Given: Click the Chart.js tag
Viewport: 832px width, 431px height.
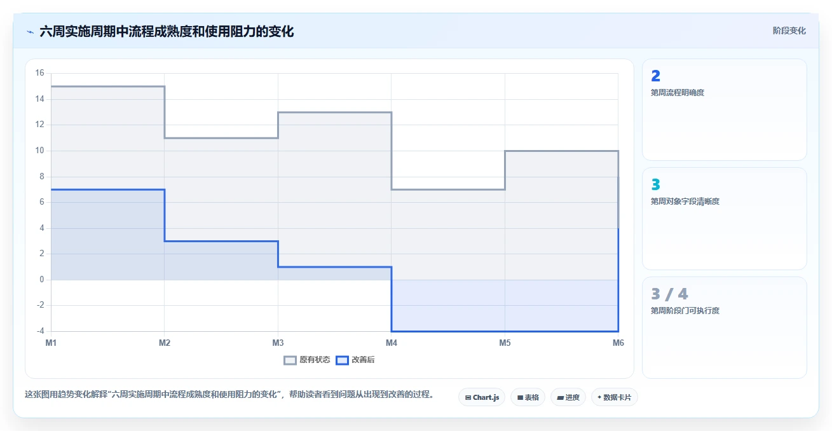Looking at the screenshot, I should pos(482,397).
